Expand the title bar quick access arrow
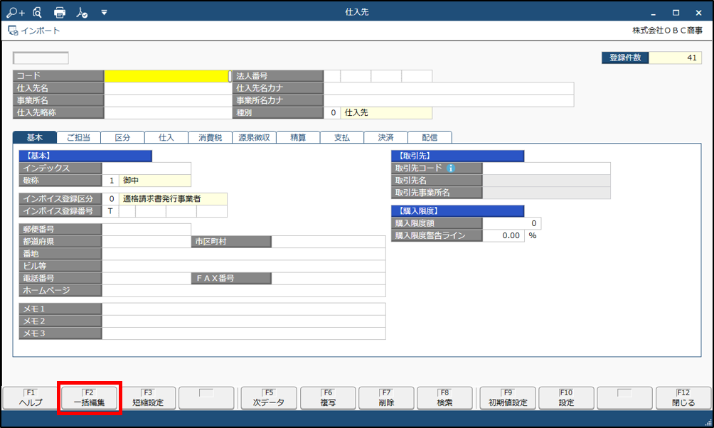This screenshot has width=714, height=428. 104,12
